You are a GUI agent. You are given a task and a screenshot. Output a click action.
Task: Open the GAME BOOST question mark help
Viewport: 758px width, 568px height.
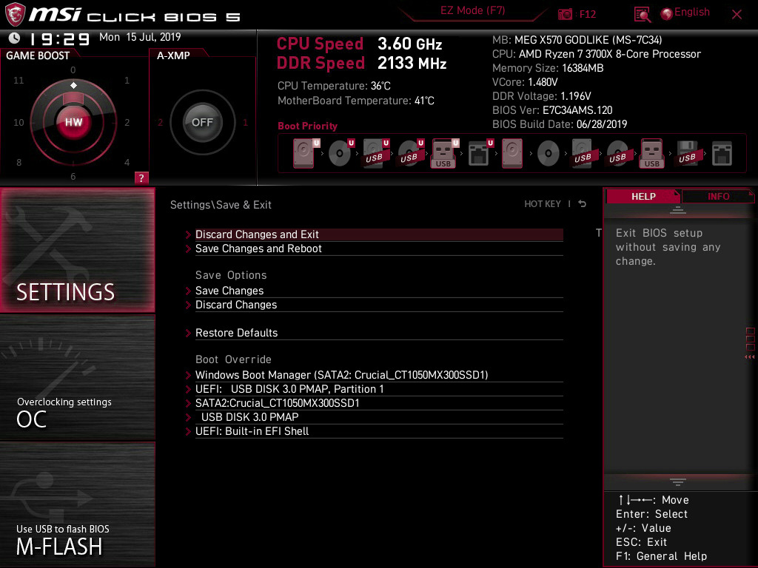pyautogui.click(x=141, y=177)
